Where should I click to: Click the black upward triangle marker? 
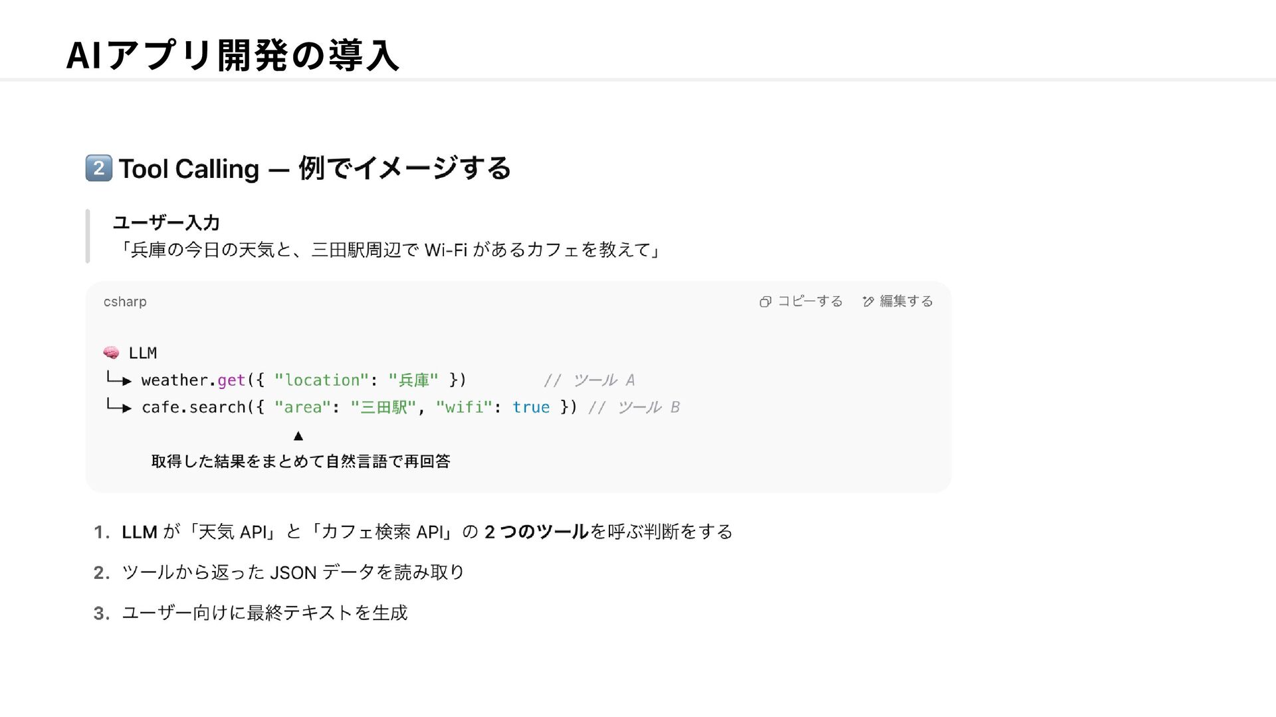point(298,436)
